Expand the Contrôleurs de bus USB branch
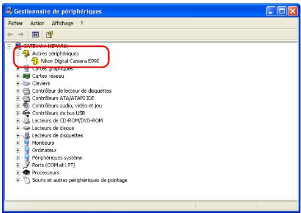This screenshot has height=213, width=301. coord(18,113)
